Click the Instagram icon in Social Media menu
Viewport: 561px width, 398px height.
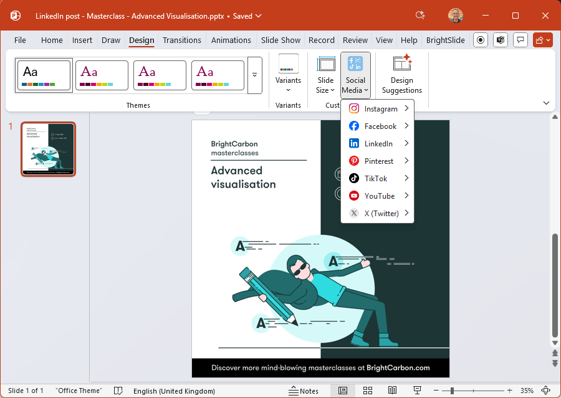click(x=354, y=108)
